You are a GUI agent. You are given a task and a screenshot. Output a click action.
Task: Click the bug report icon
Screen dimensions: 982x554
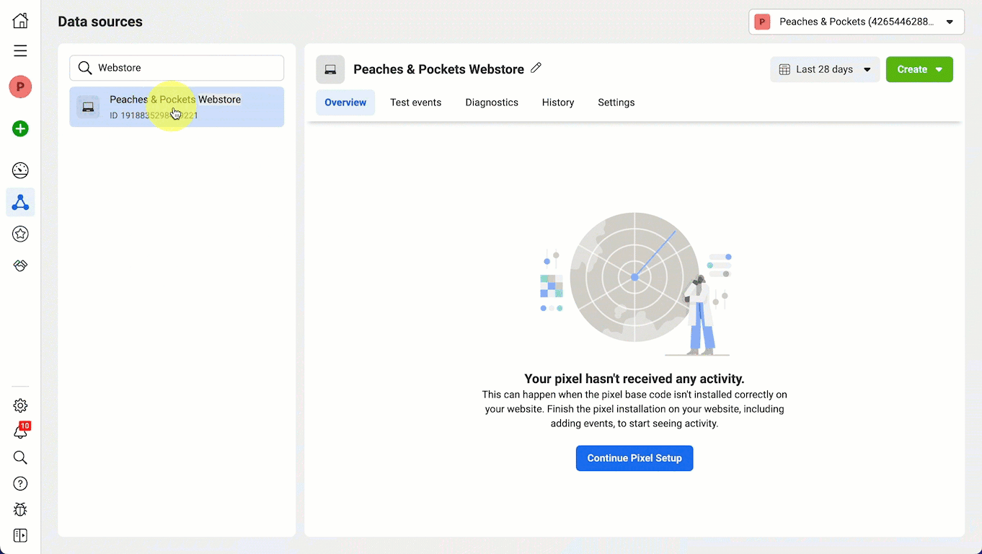click(20, 509)
